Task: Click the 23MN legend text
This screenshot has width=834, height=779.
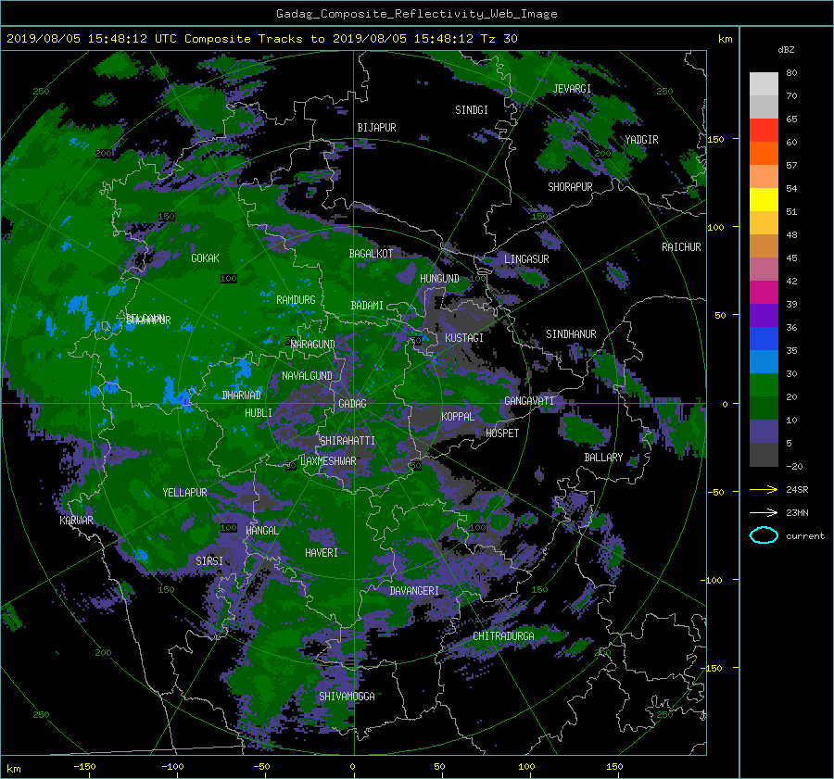Action: 797,513
